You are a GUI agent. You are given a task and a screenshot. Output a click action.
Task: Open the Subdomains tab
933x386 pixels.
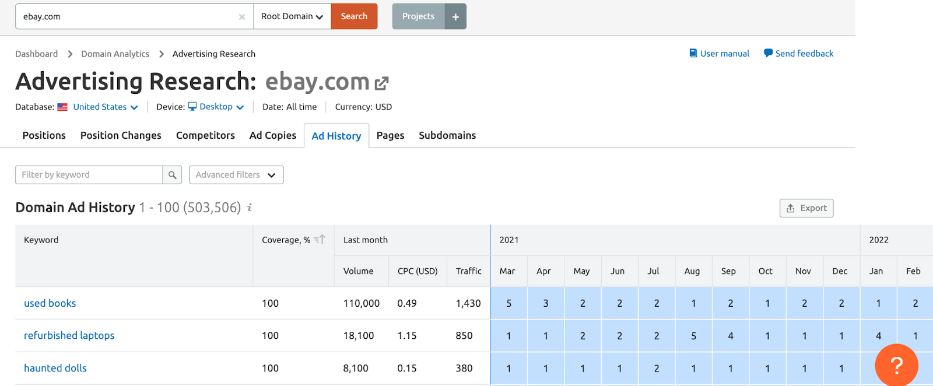coord(447,135)
